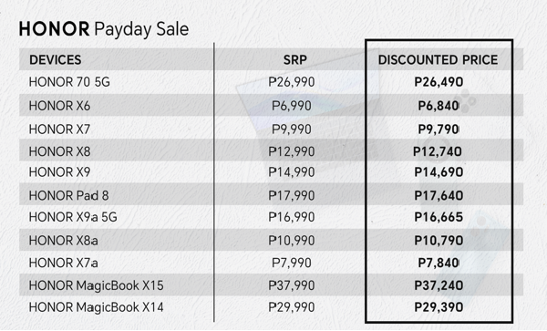Select the HONOR X7 device name
The width and height of the screenshot is (547, 331).
59,129
